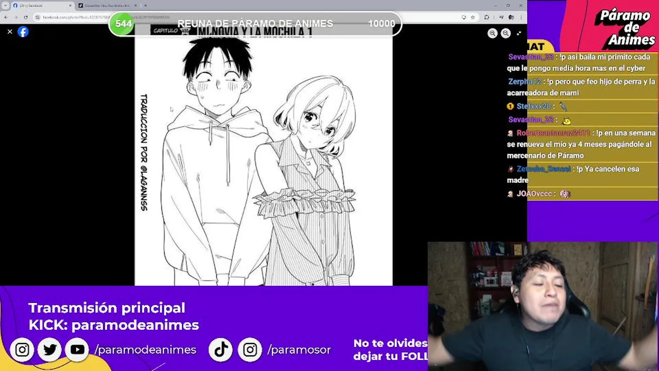Click the Google Lens icon in the address bar
Screen dimensions: 659x371
[x=464, y=17]
